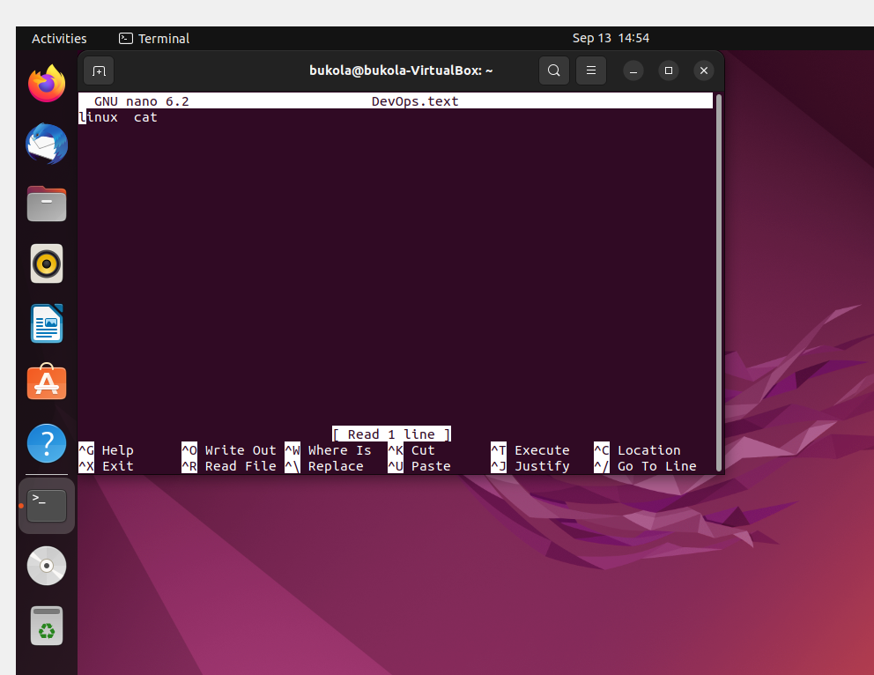
Task: Toggle the terminal search bar
Action: (x=553, y=70)
